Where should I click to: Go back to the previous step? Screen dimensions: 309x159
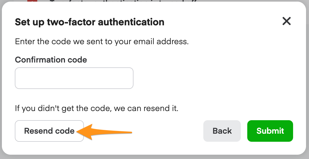[222, 131]
